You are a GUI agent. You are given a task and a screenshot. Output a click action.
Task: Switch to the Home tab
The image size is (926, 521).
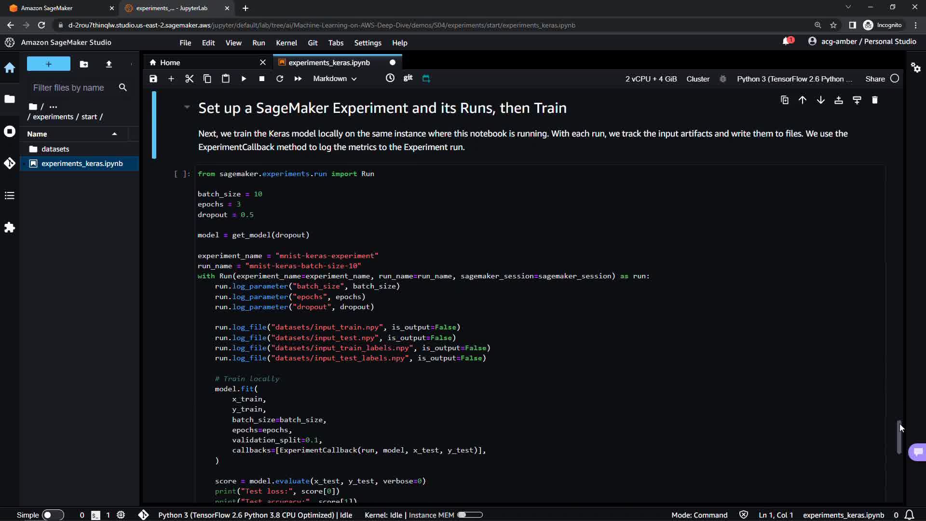coord(170,63)
